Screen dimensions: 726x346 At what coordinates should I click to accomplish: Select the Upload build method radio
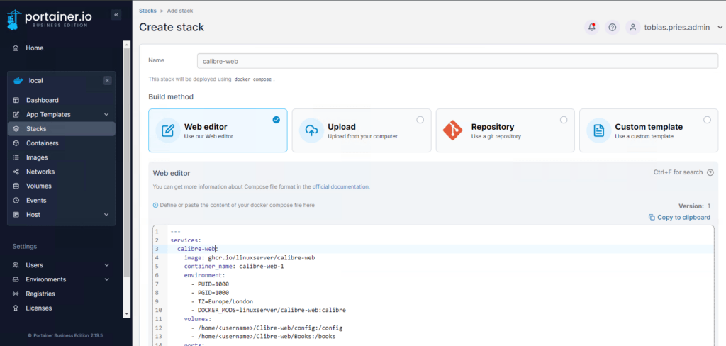coord(420,120)
